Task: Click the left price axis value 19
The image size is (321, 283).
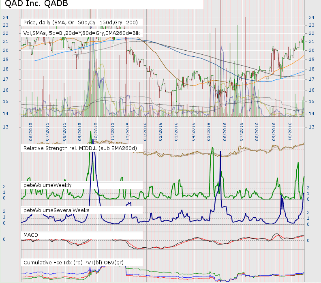Action: pyautogui.click(x=6, y=59)
